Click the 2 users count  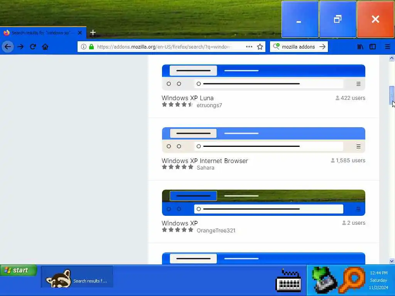pyautogui.click(x=353, y=223)
